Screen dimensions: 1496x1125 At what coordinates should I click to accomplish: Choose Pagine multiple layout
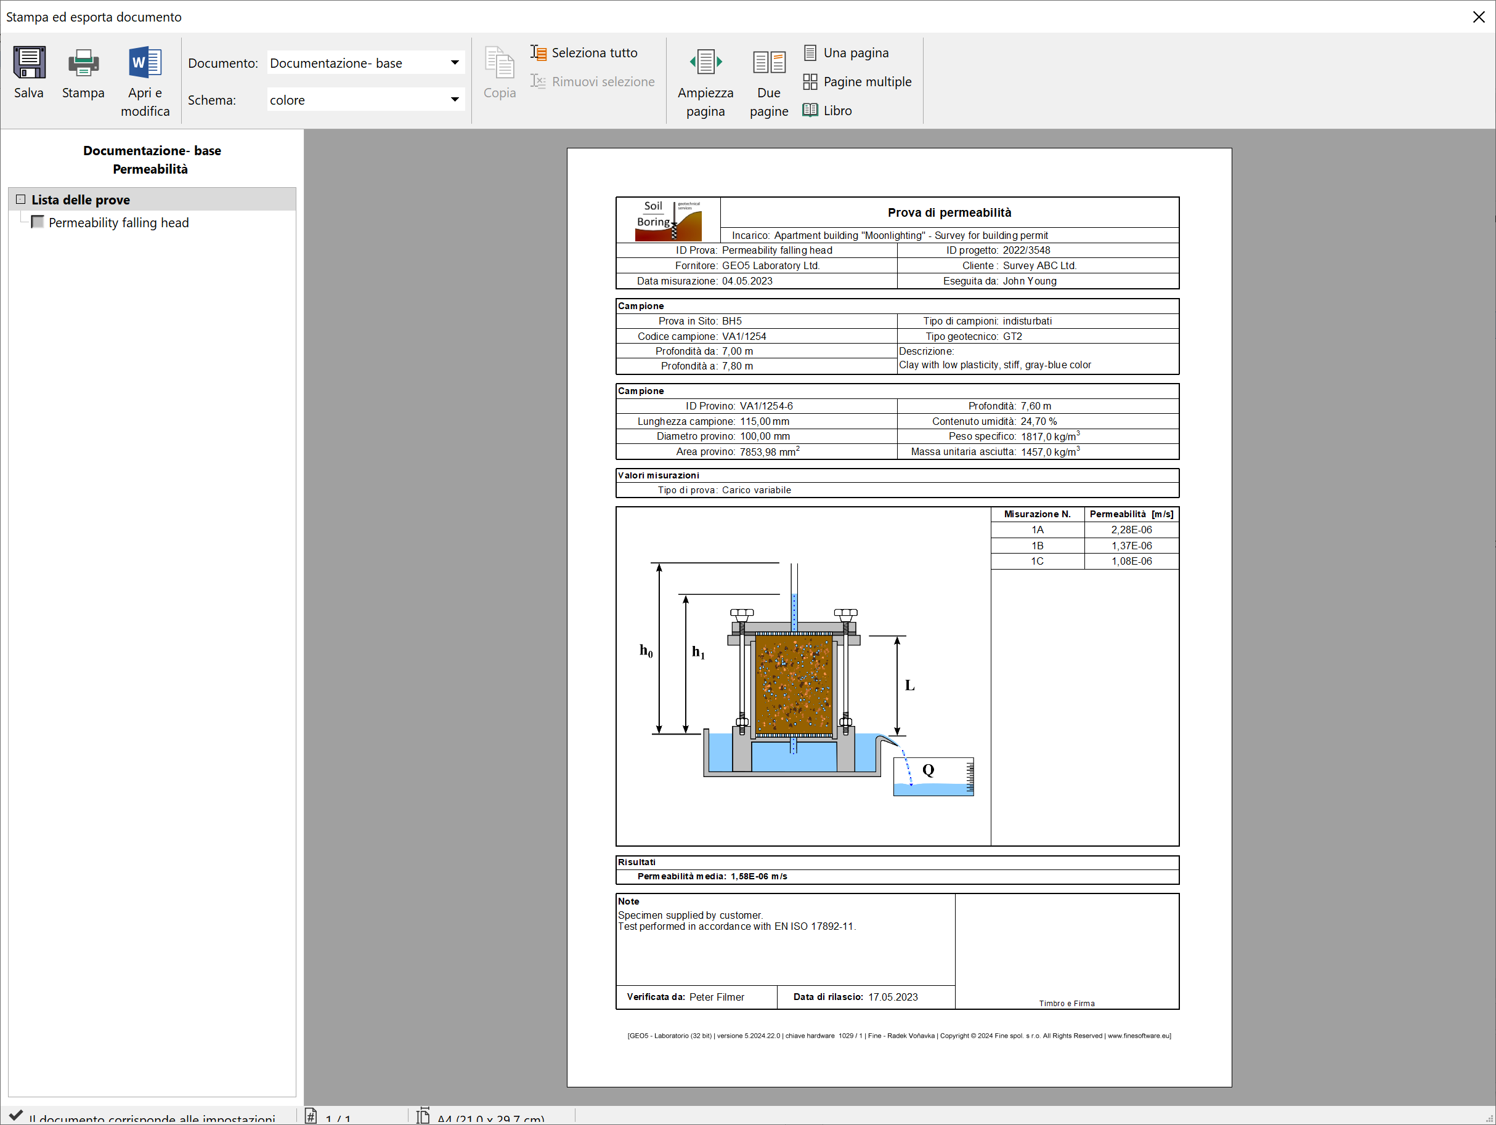pyautogui.click(x=810, y=82)
